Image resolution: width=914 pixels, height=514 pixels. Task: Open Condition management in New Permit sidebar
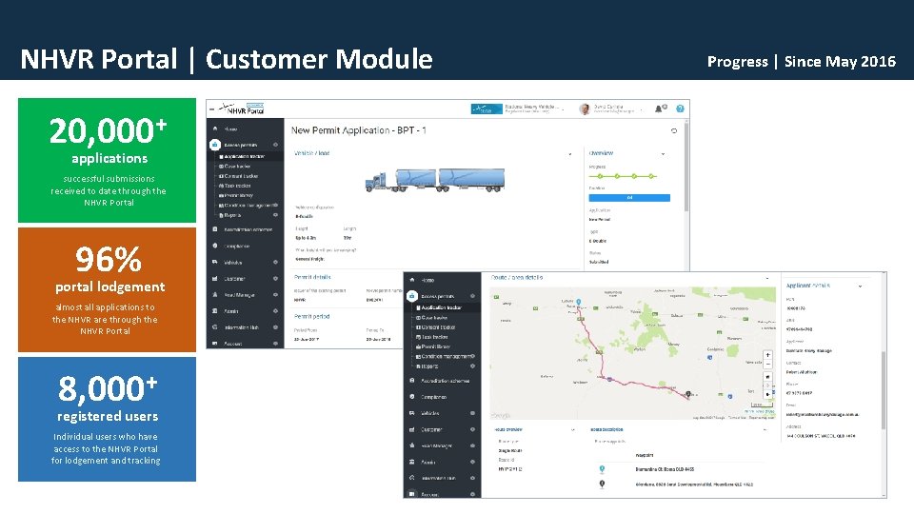(x=248, y=206)
